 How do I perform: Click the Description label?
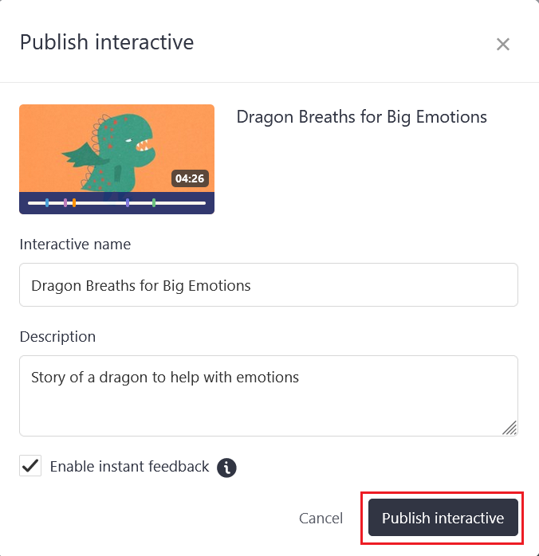(57, 336)
